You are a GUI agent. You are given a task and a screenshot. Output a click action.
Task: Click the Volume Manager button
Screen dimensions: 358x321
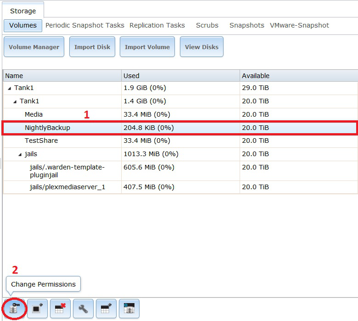34,47
